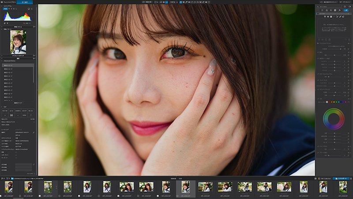This screenshot has width=353, height=199.
Task: Select the green HSL channel swatch
Action: (336, 102)
